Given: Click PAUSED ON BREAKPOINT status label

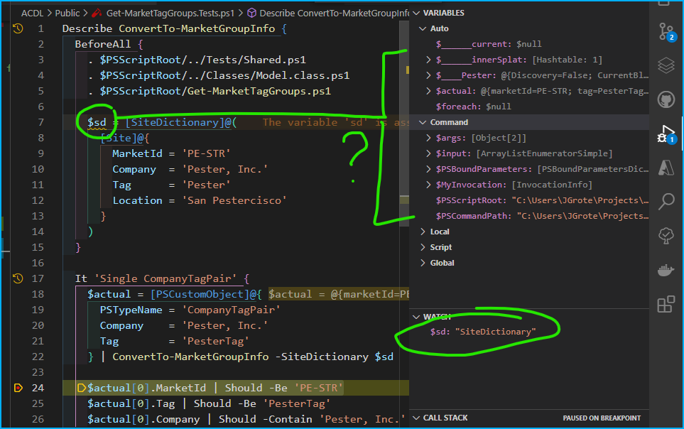Looking at the screenshot, I should 602,418.
